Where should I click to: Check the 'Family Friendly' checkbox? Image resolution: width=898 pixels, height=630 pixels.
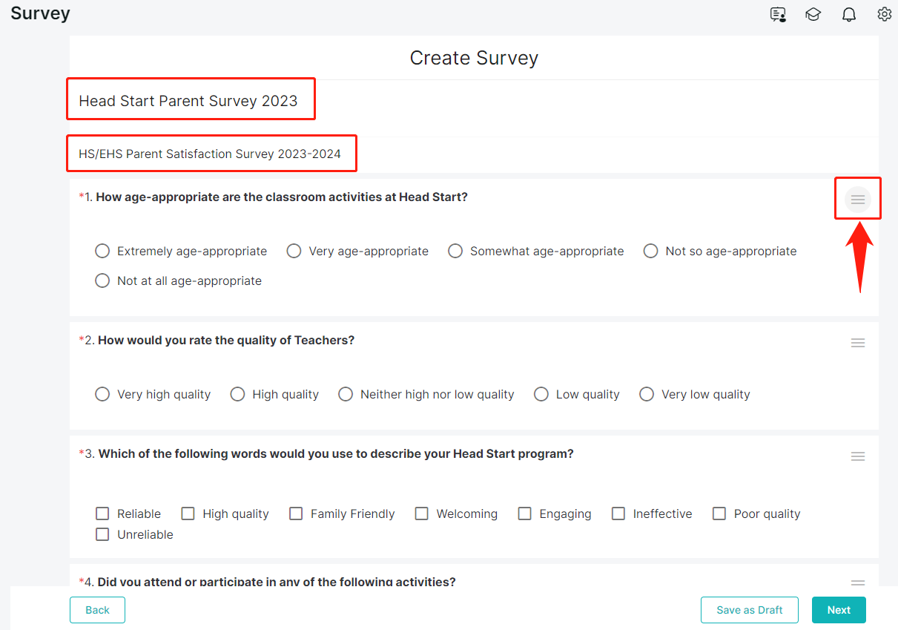point(296,514)
